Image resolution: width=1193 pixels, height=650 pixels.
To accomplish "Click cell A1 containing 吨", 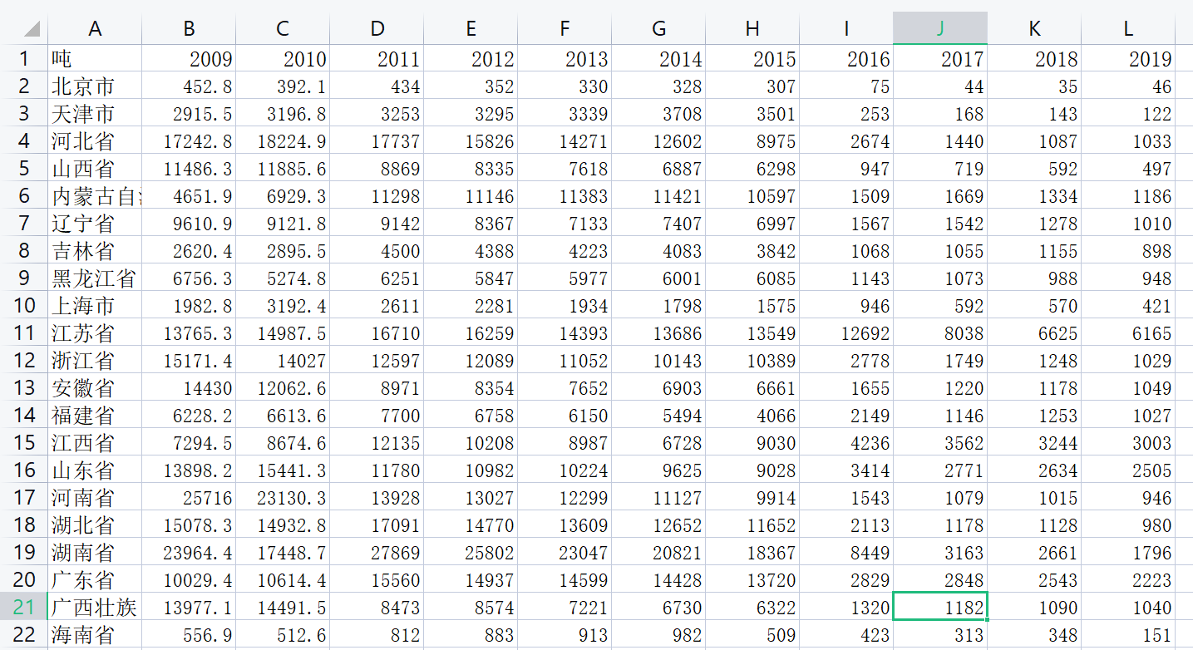I will click(95, 59).
